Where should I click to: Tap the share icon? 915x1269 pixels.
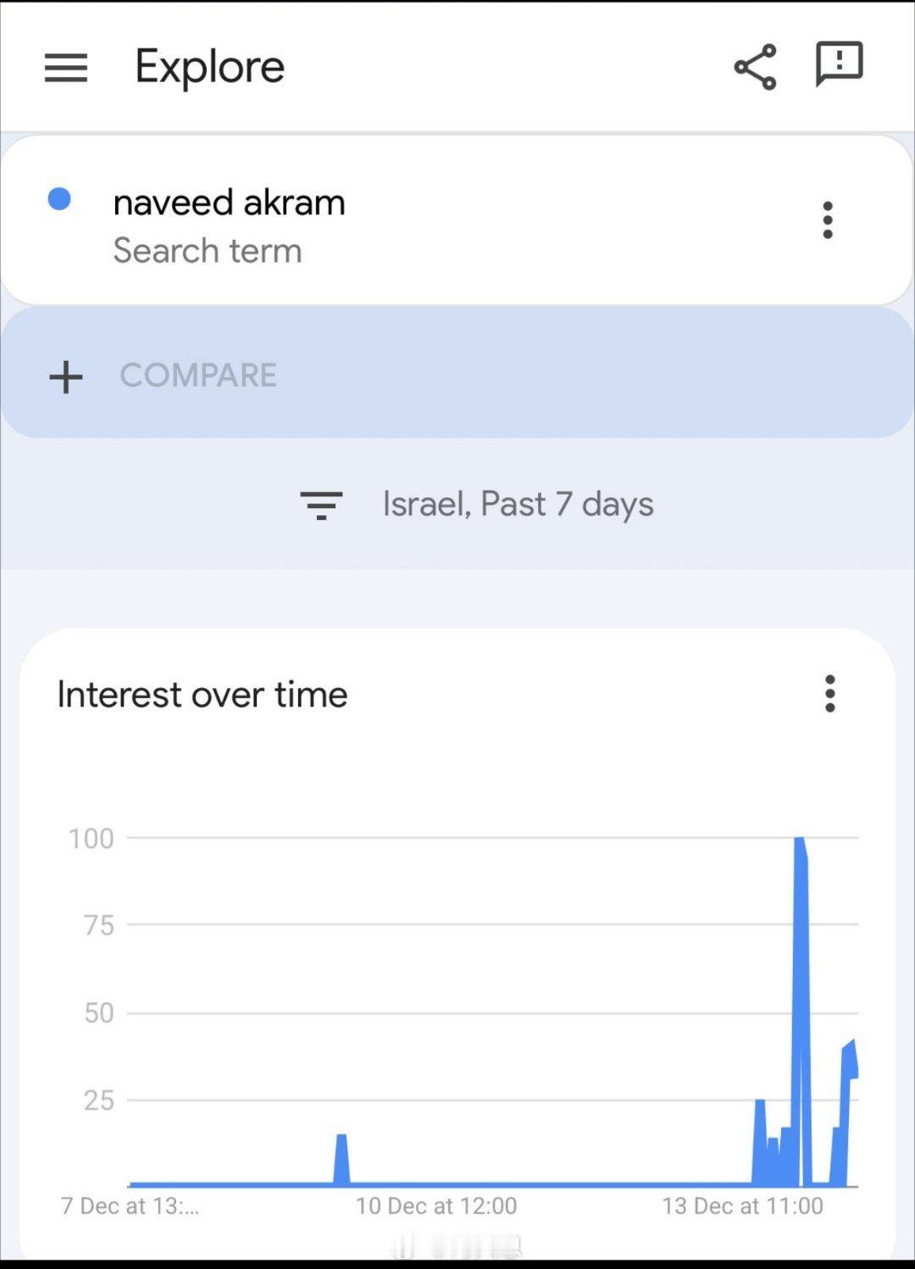click(755, 67)
